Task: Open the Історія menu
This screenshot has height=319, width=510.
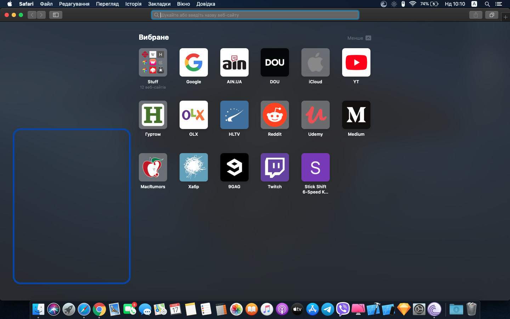Action: (133, 4)
